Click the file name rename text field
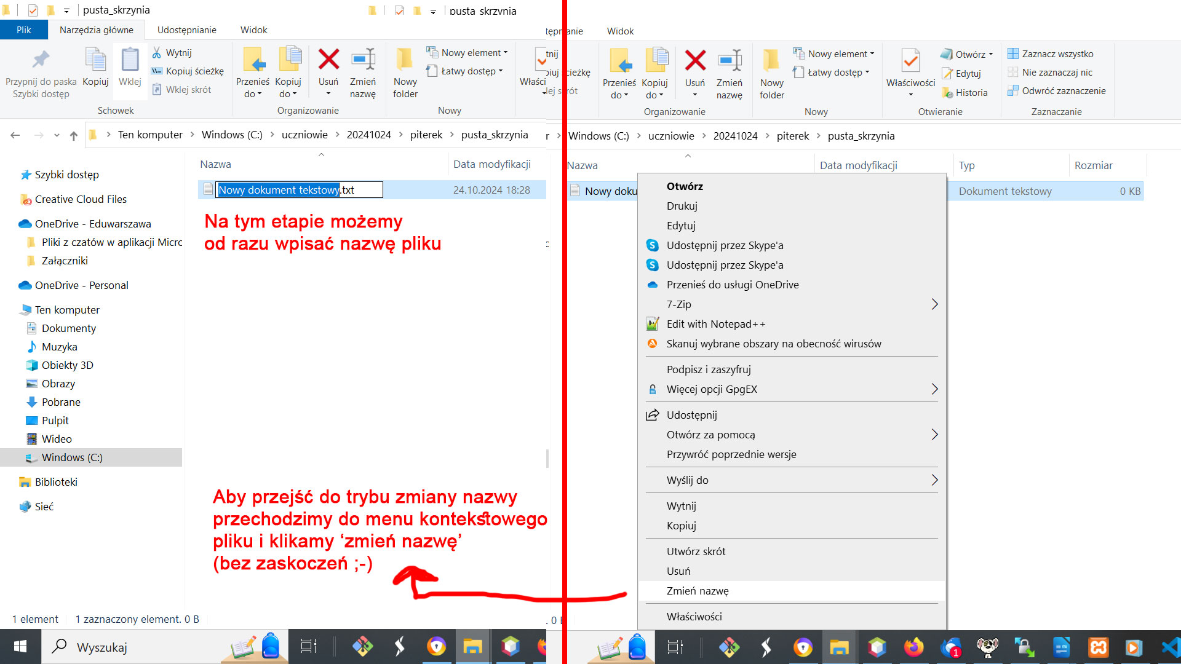The height and width of the screenshot is (664, 1181). coord(299,190)
